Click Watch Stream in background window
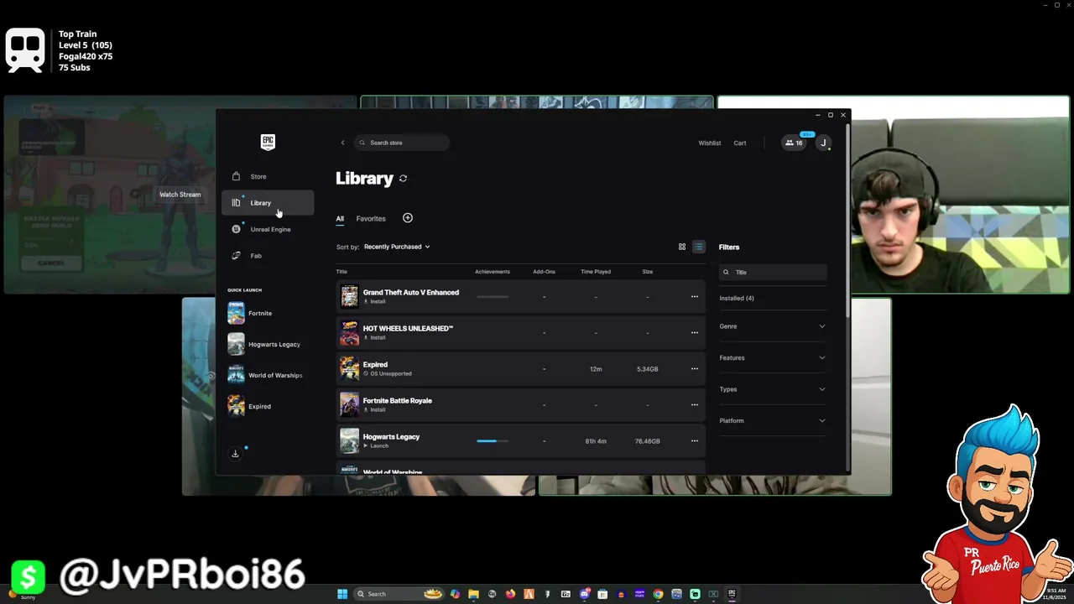This screenshot has height=604, width=1074. pyautogui.click(x=180, y=195)
